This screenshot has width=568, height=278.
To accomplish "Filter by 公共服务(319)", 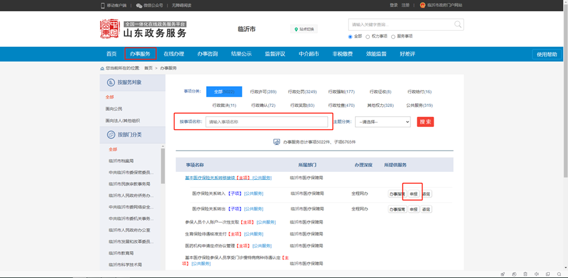I will (419, 106).
